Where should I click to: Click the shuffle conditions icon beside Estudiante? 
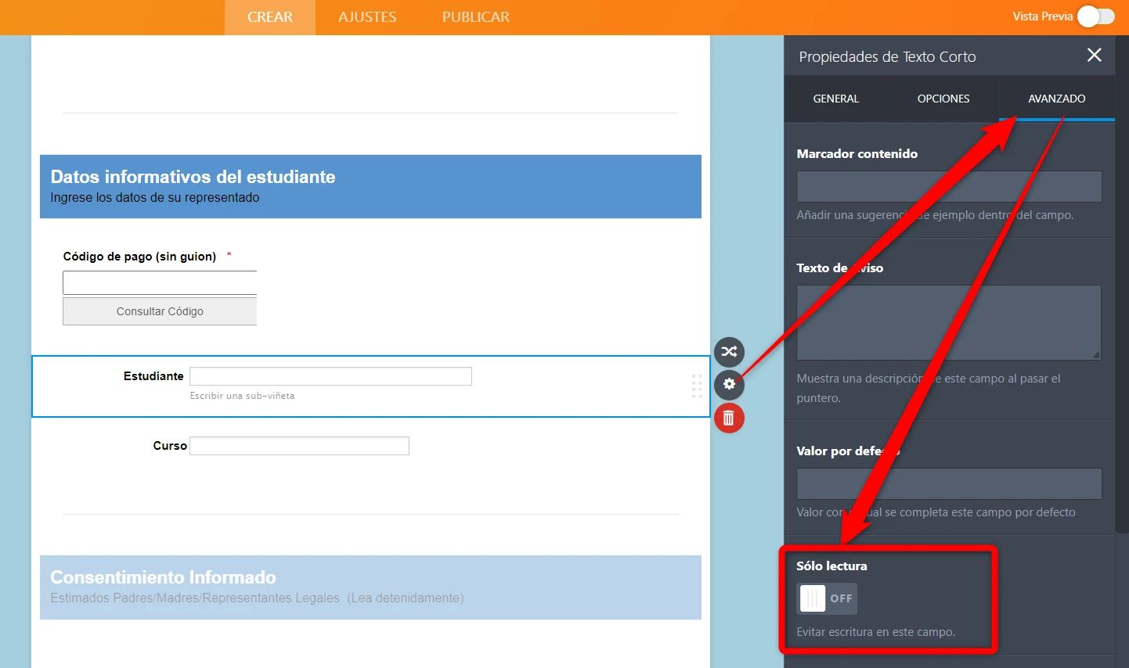click(729, 351)
